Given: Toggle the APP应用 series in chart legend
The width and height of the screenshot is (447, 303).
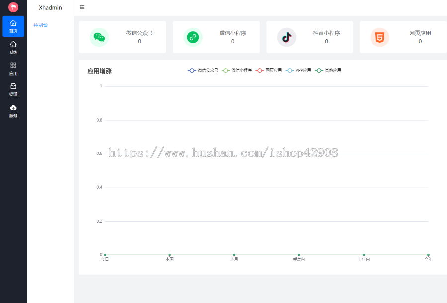Looking at the screenshot, I should 298,70.
